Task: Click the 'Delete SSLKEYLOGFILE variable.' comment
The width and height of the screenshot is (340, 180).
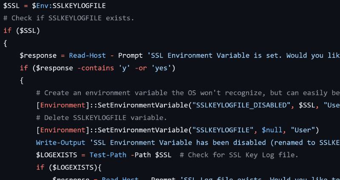Action: [106, 117]
